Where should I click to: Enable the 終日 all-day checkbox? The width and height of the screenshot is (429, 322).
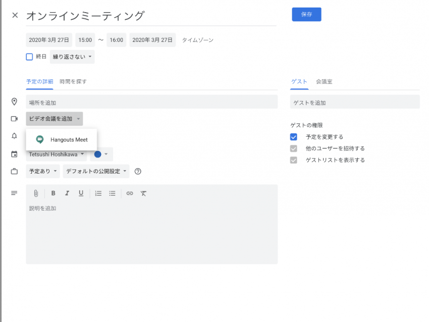(x=29, y=57)
